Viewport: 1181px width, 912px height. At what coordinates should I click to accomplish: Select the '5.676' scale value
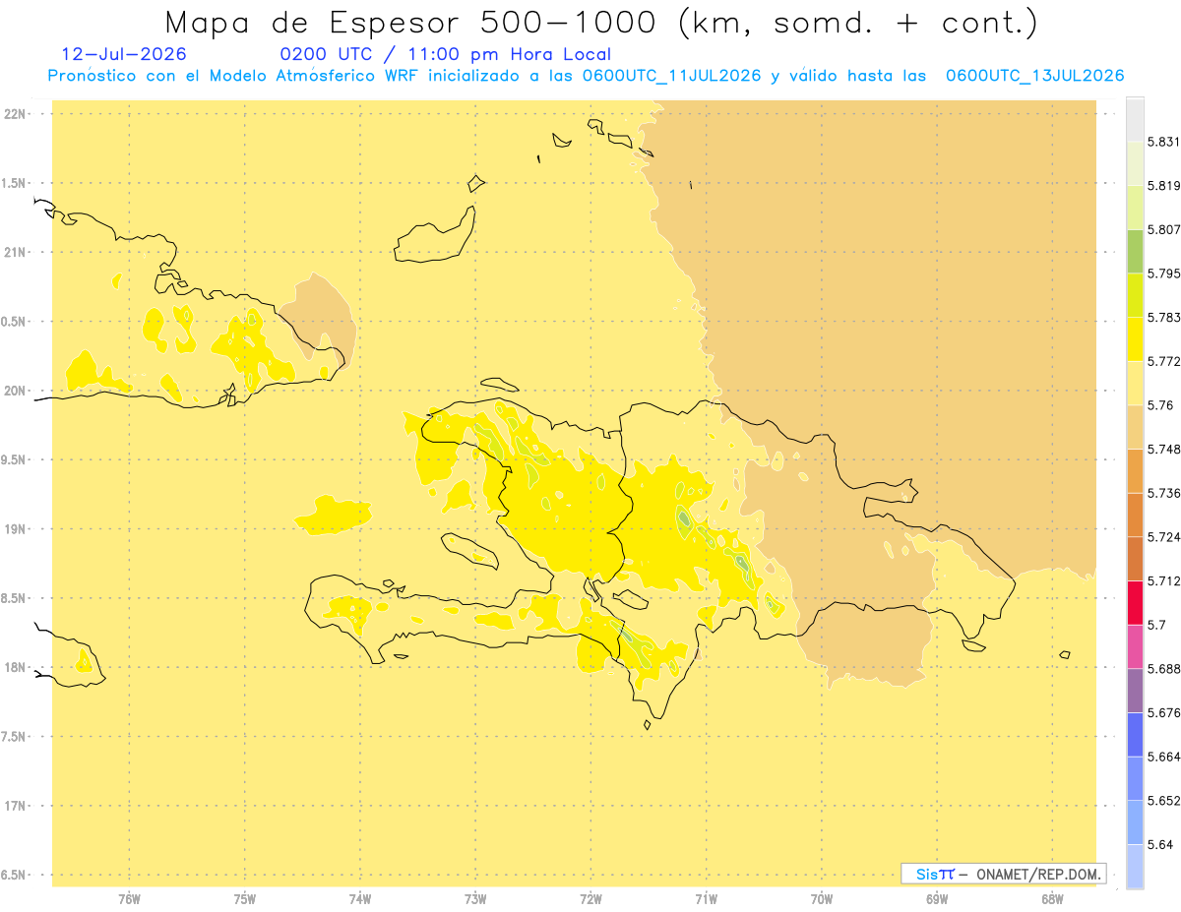pyautogui.click(x=1163, y=713)
